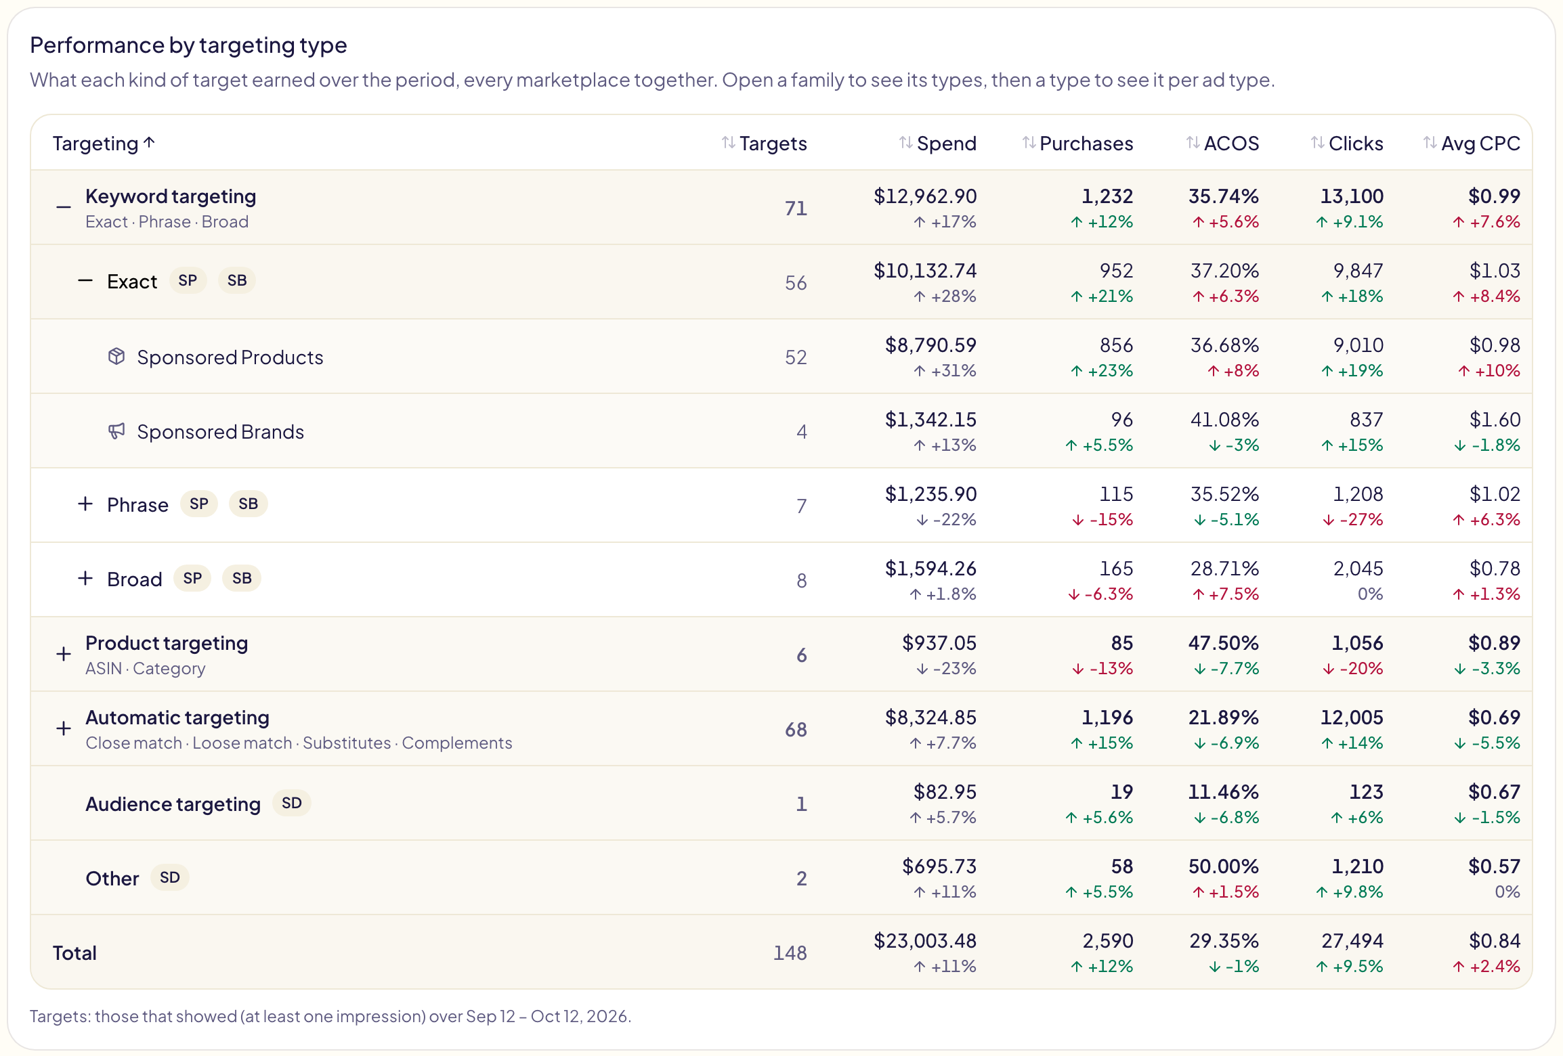1563x1056 pixels.
Task: Sort by the Avg CPC column
Action: click(x=1472, y=144)
